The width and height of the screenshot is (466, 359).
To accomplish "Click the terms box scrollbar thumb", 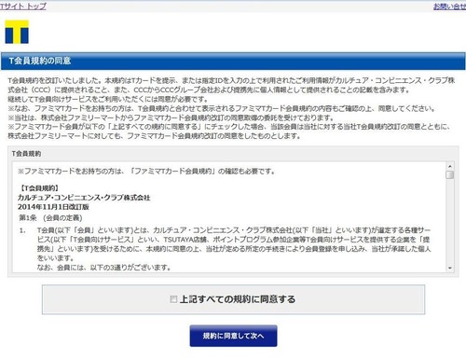I will 449,174.
